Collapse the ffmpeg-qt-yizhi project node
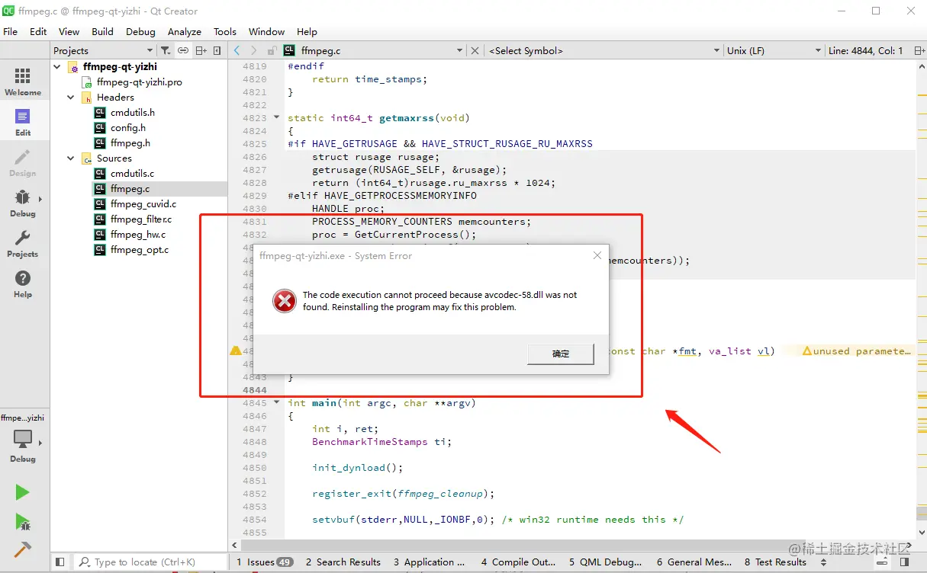 pyautogui.click(x=58, y=67)
